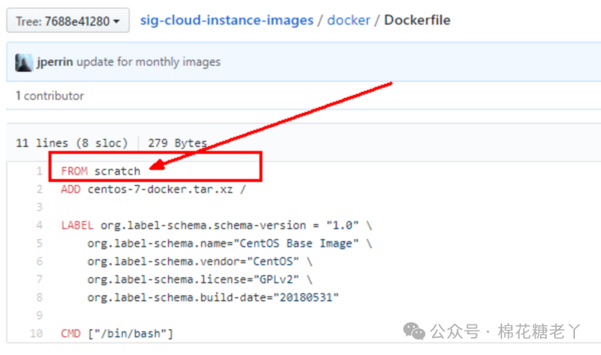Show the 1 contributor list

[x=49, y=96]
